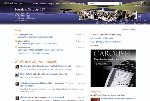Image resolution: width=150 pixels, height=101 pixels.
Task: Open the Sidsel account dropdown arrow
Action: click(140, 3)
